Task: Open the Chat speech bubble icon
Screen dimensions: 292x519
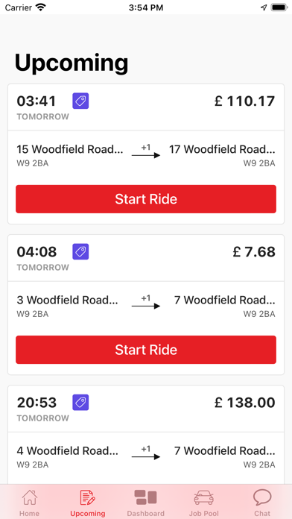Action: (x=262, y=497)
